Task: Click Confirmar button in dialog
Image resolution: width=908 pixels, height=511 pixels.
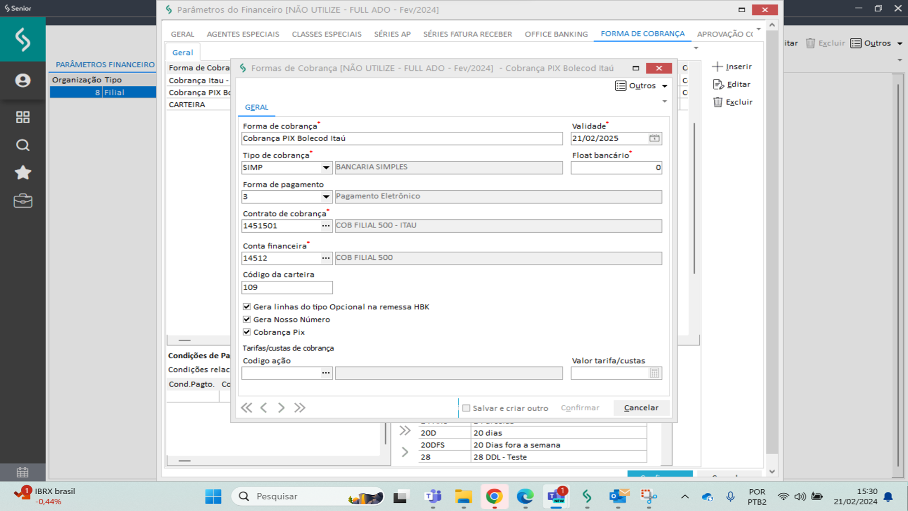Action: [x=580, y=407]
